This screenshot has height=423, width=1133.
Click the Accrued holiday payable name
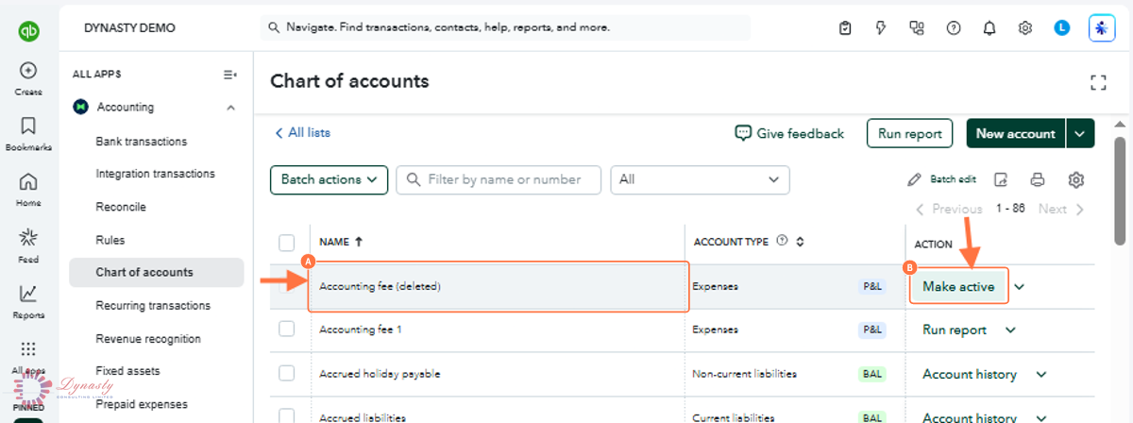(x=380, y=374)
